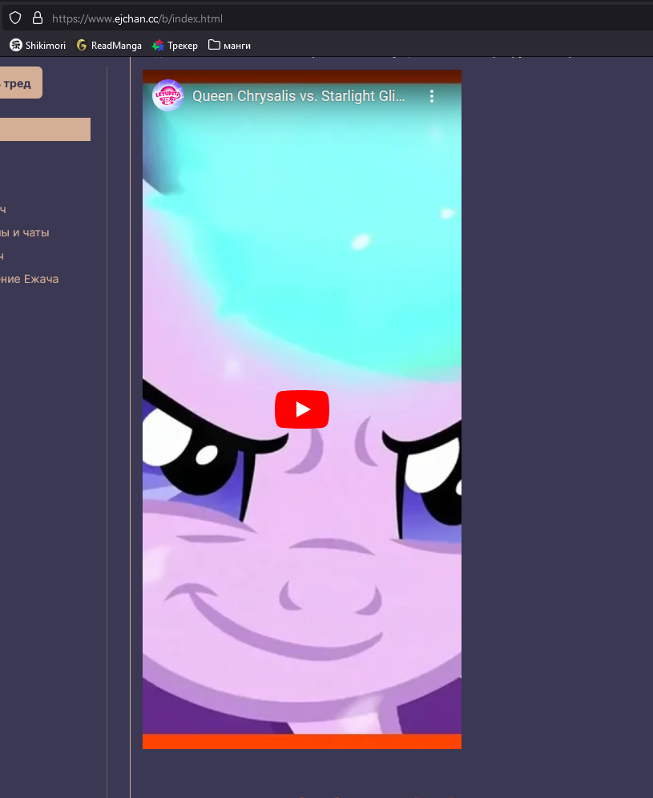Play the embedded YouTube video
653x798 pixels.
pyautogui.click(x=302, y=409)
